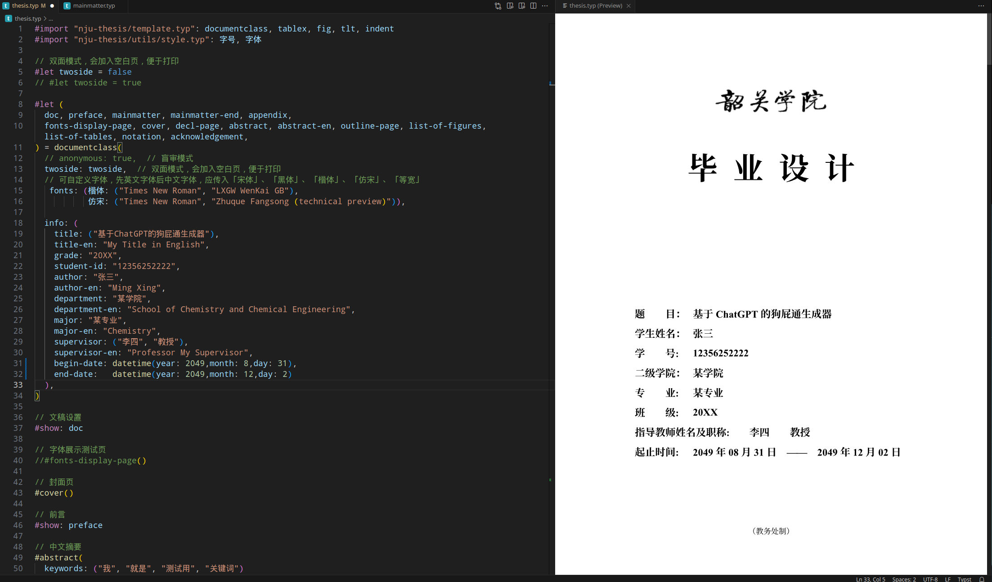Close the thesis.typ (Preview) tab
This screenshot has height=582, width=992.
628,6
